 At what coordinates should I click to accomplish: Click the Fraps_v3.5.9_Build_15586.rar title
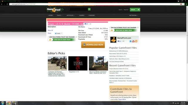(x=66, y=24)
